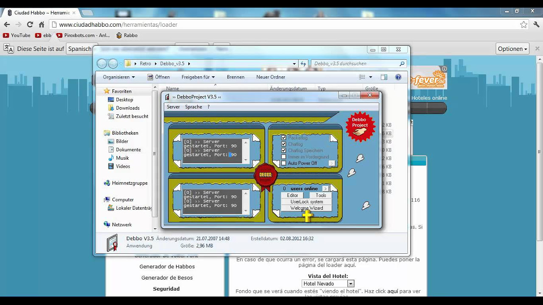Open the Rabbo bookmark
Viewport: 543px width, 305px height.
pos(126,36)
